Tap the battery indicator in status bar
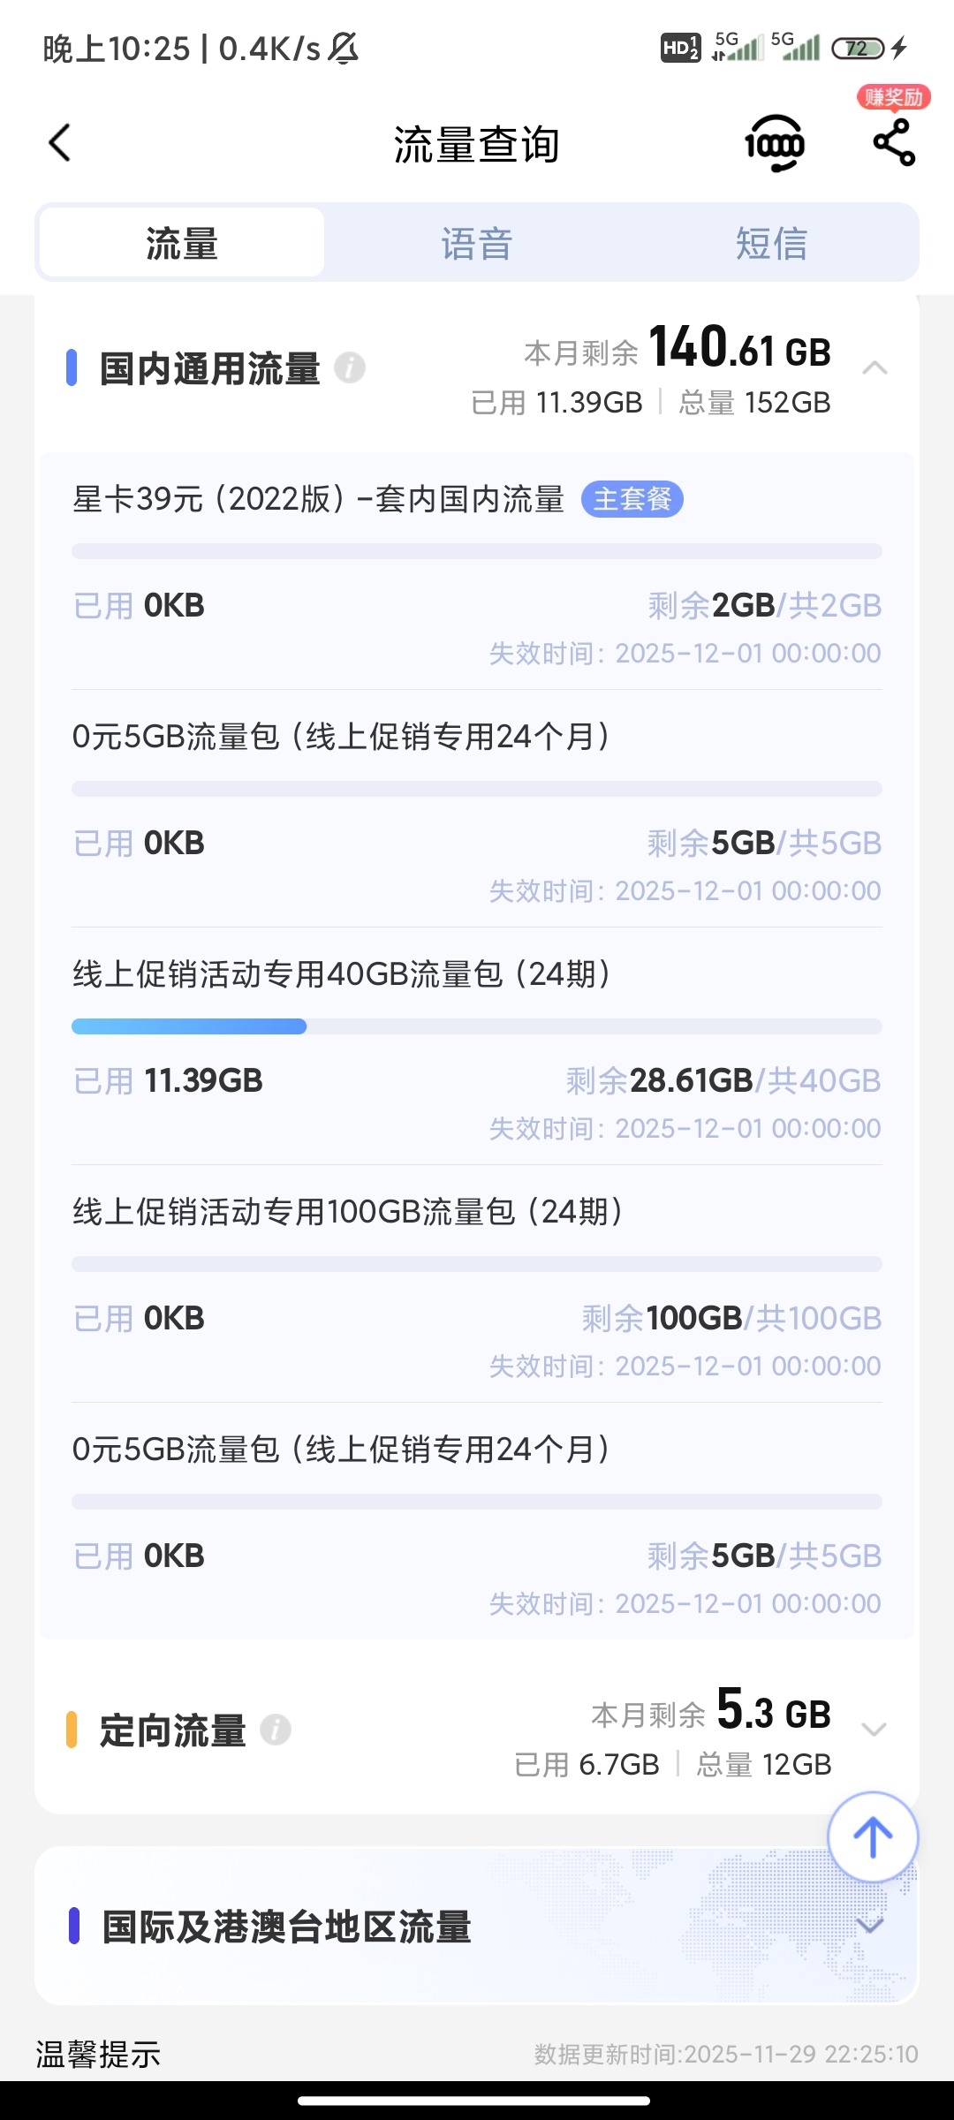 click(858, 48)
